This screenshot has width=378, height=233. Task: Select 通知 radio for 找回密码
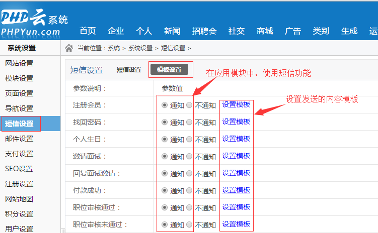[165, 122]
